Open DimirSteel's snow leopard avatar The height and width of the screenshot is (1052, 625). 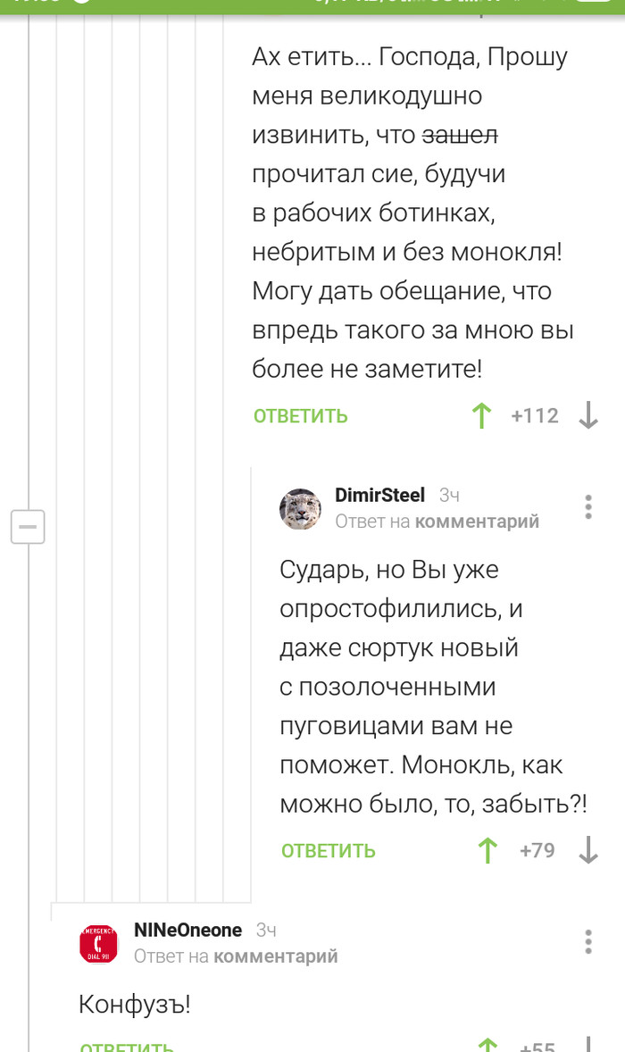pyautogui.click(x=301, y=508)
